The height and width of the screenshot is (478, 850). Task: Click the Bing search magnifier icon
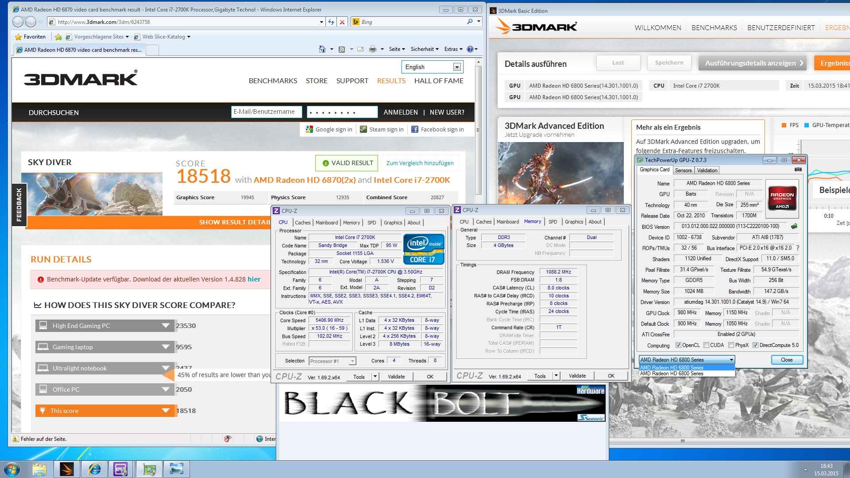470,22
